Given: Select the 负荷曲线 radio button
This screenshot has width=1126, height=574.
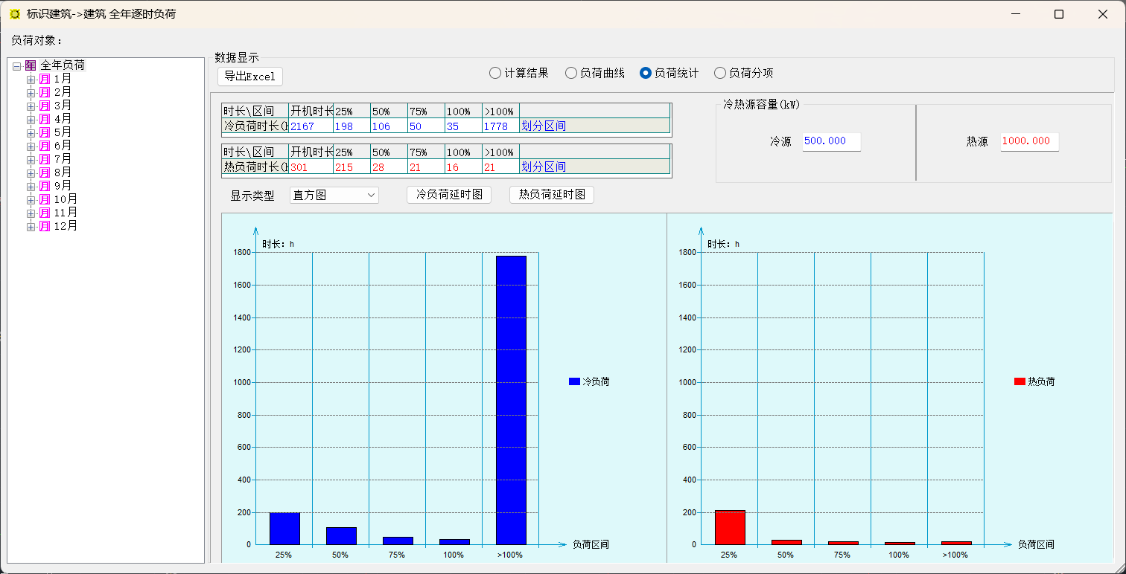Looking at the screenshot, I should 571,73.
